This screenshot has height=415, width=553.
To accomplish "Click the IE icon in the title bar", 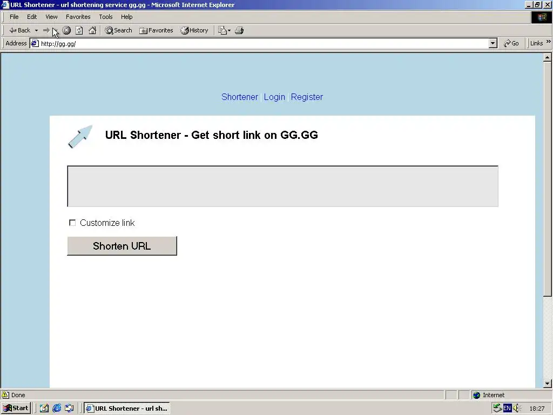I will point(5,5).
